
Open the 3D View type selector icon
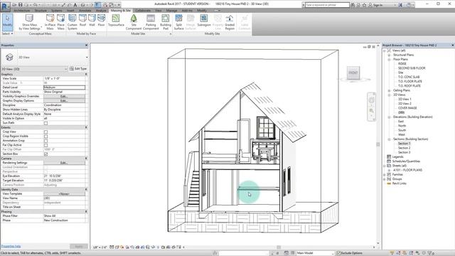point(9,57)
